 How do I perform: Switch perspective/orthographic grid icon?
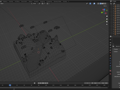(x=107, y=24)
